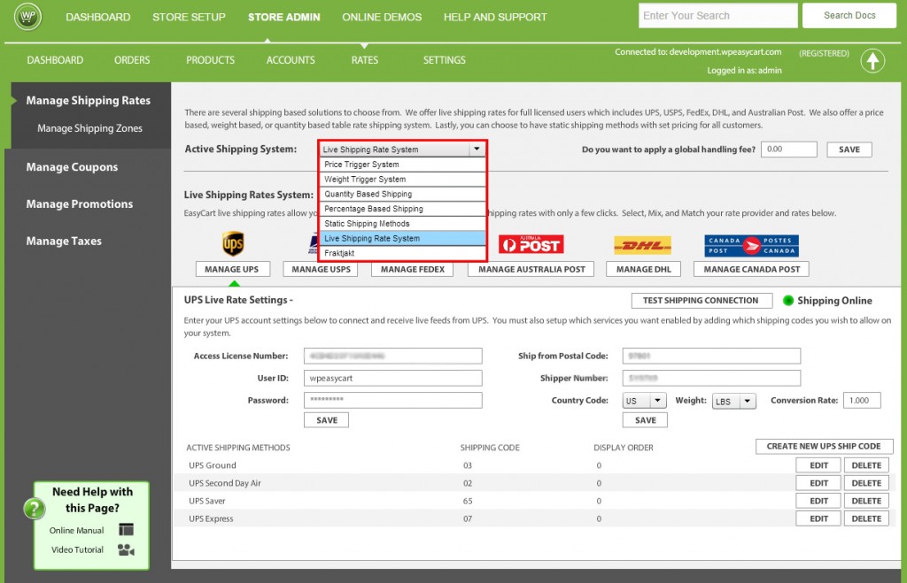This screenshot has width=907, height=583.
Task: Open the Weight unit dropdown
Action: pos(733,401)
